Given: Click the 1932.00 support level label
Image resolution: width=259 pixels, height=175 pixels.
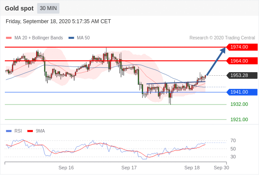Looking at the screenshot, I should (239, 104).
